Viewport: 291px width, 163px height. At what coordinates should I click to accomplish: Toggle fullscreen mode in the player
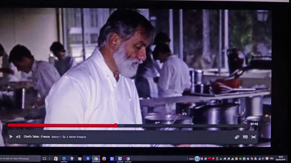point(253,137)
